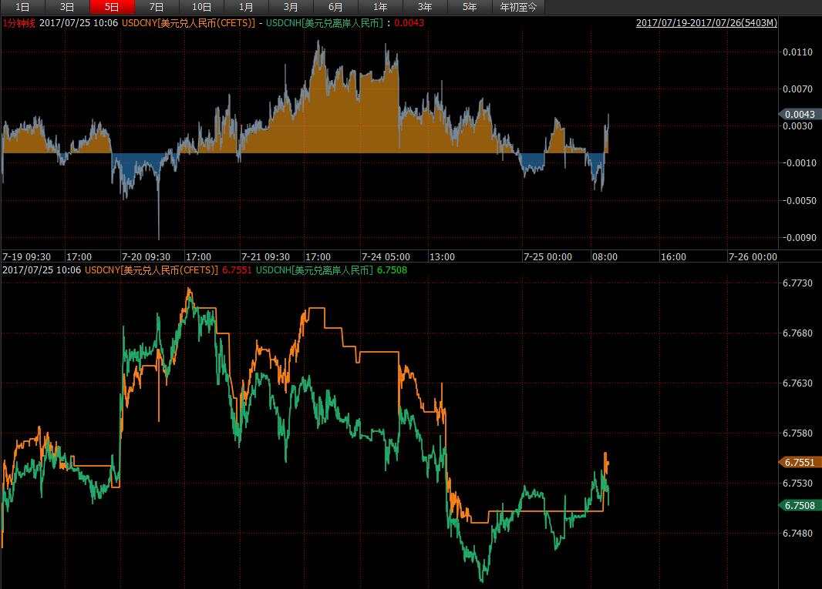Click the USDCNH series label in spread chart header
Screen dimensions: 822x589
click(x=324, y=23)
